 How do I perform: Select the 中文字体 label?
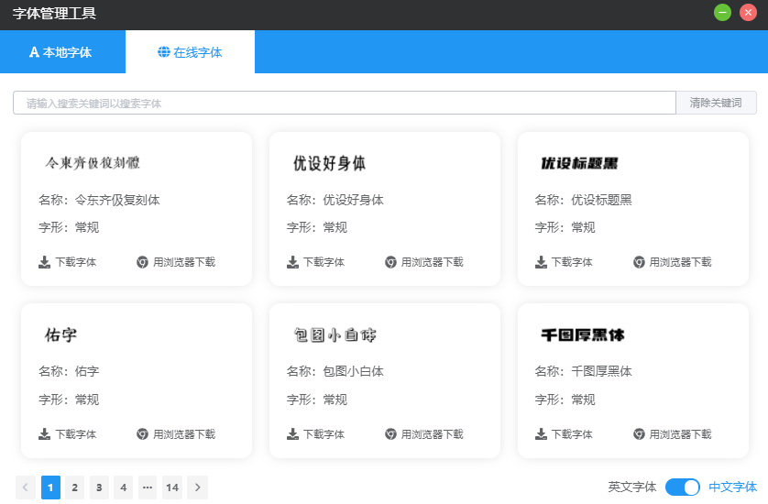tap(732, 488)
